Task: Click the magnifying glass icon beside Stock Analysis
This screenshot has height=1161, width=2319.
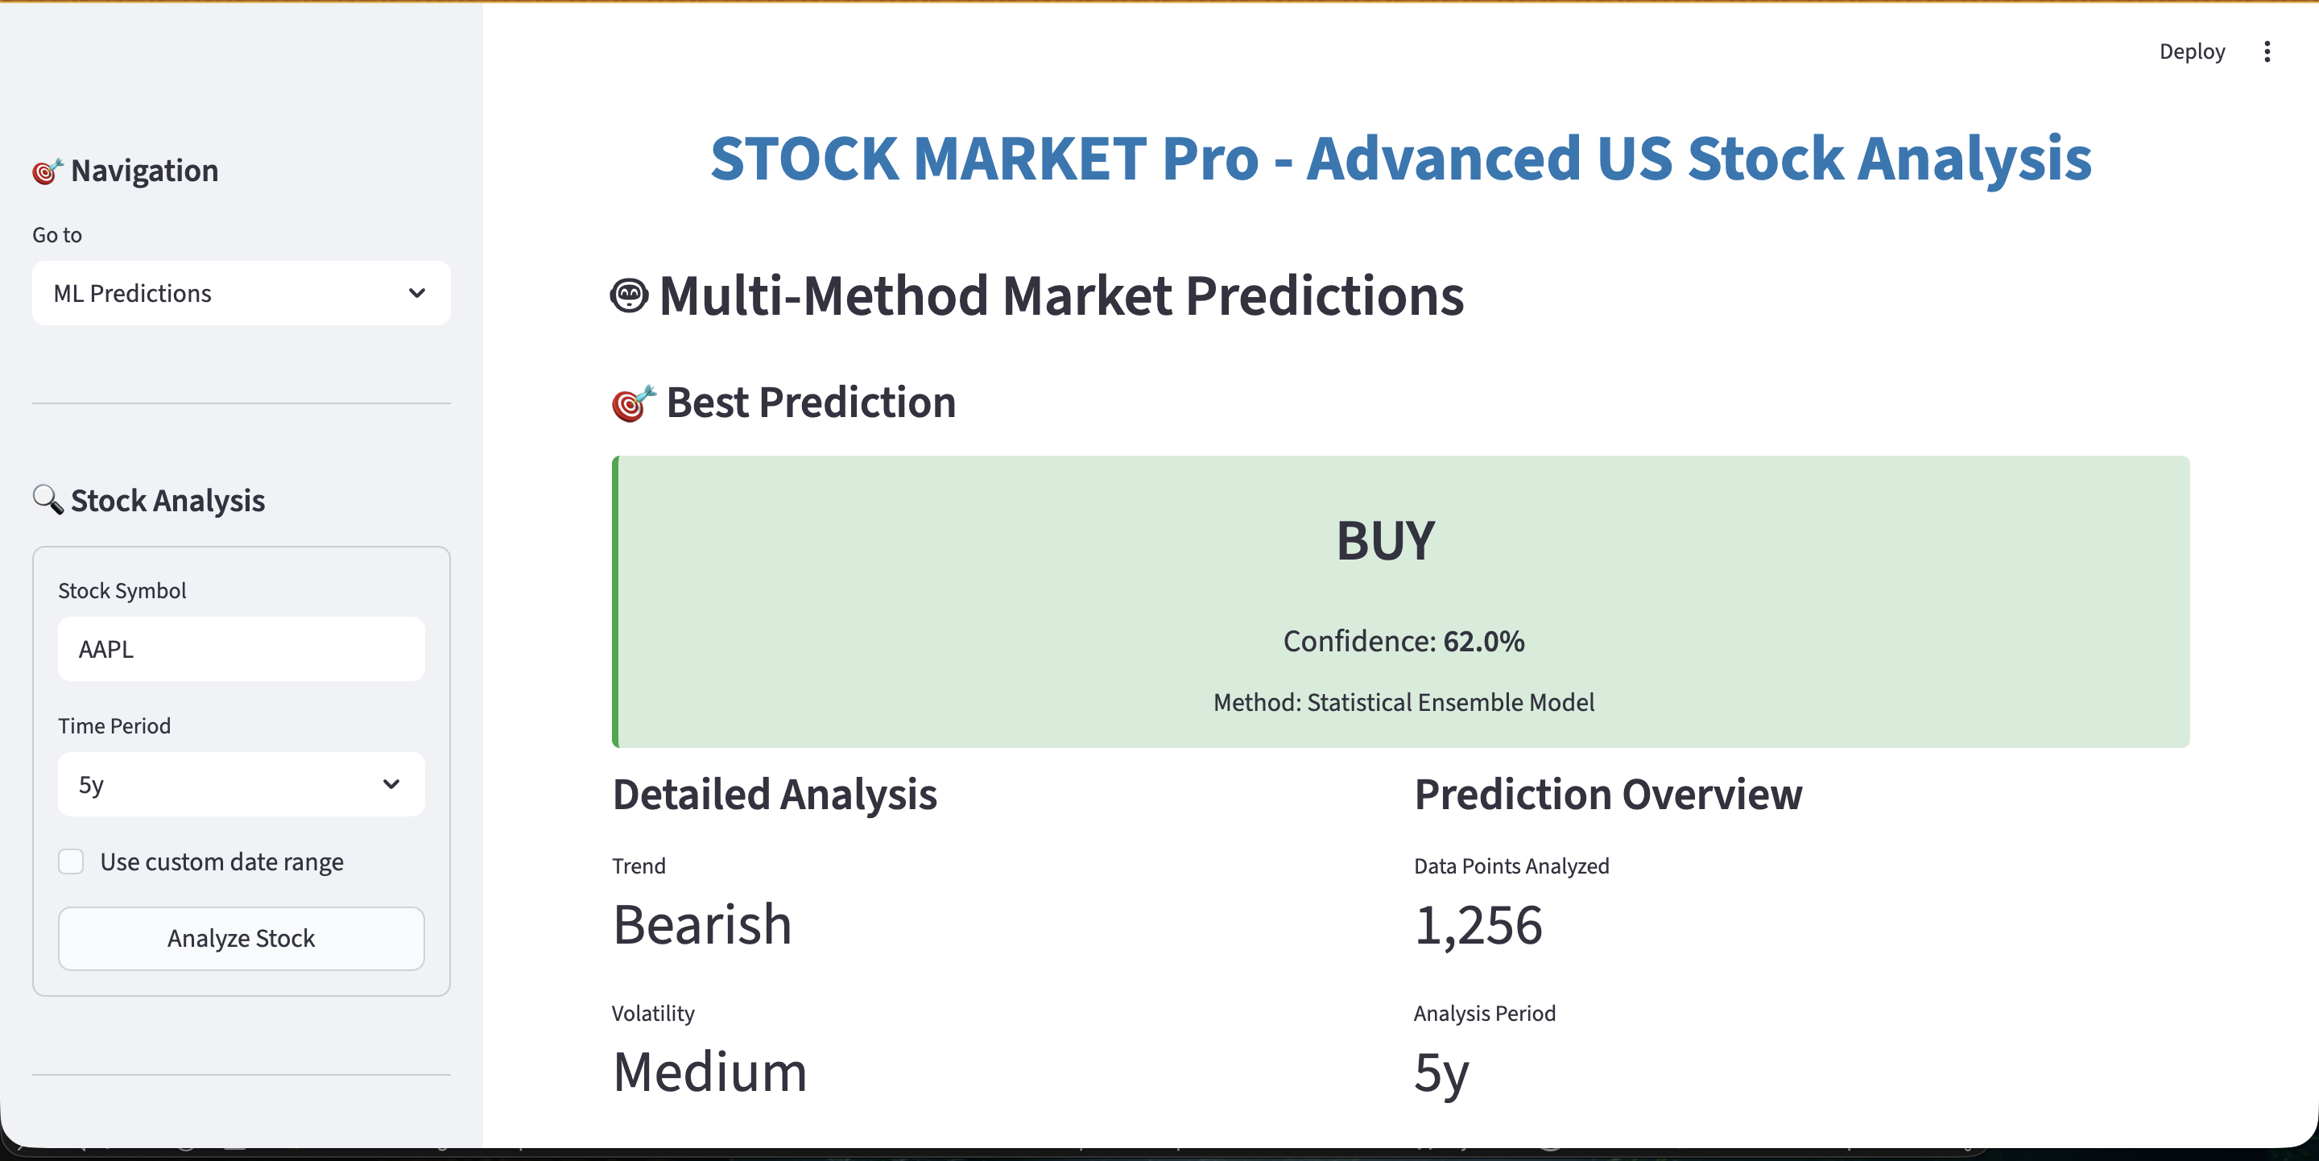Action: click(47, 499)
